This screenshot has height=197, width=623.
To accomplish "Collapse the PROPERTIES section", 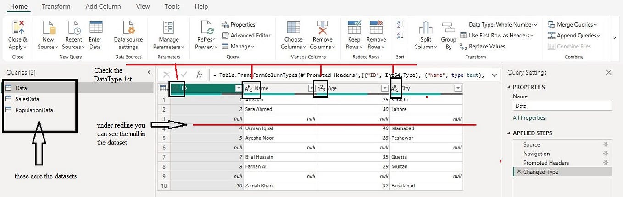I will pos(509,87).
